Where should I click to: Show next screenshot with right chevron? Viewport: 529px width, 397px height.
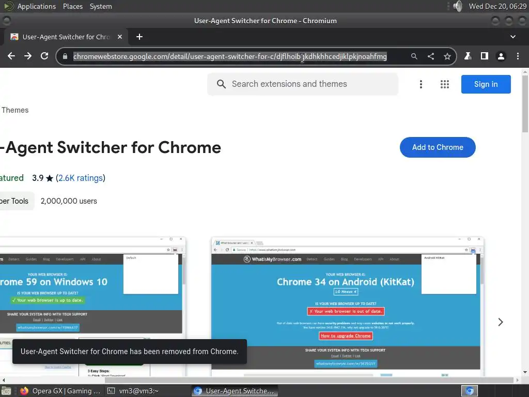(500, 322)
